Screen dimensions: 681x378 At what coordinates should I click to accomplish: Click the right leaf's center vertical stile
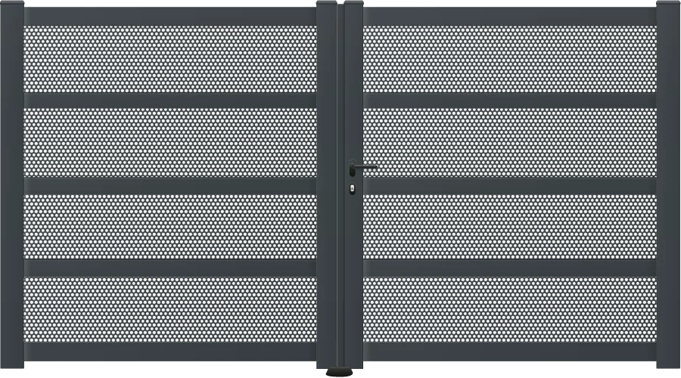353,185
